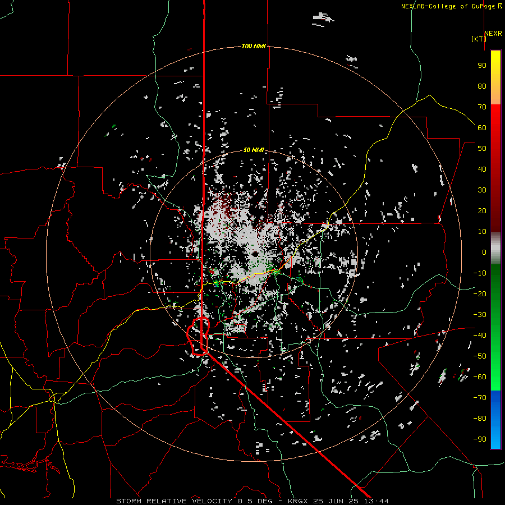505x505 pixels.
Task: Pick the yellow top segment of color bar
Action: 495,69
